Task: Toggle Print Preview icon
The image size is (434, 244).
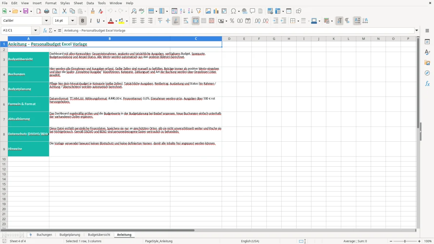Action: (x=55, y=11)
